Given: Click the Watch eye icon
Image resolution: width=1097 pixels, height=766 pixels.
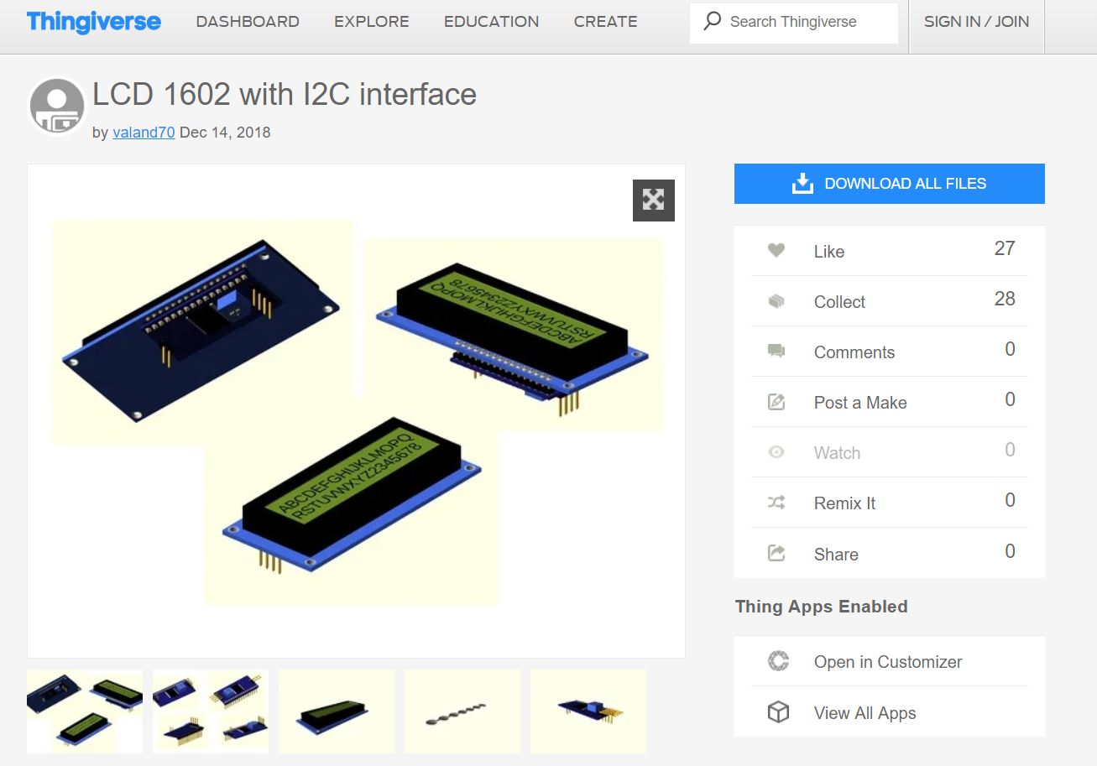Looking at the screenshot, I should coord(776,452).
